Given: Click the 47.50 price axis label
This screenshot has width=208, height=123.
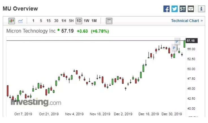Looking at the screenshot, I should click(x=191, y=79).
